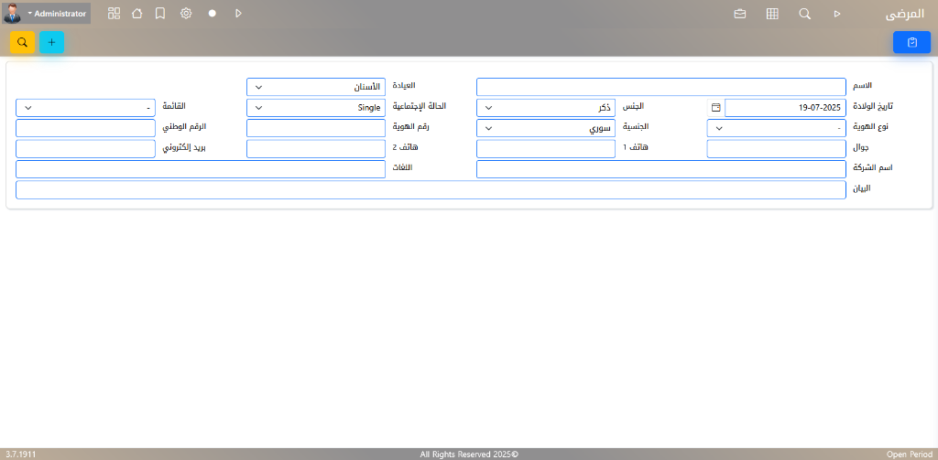This screenshot has width=938, height=460.
Task: Expand the العيادة clinic dropdown
Action: [x=315, y=87]
